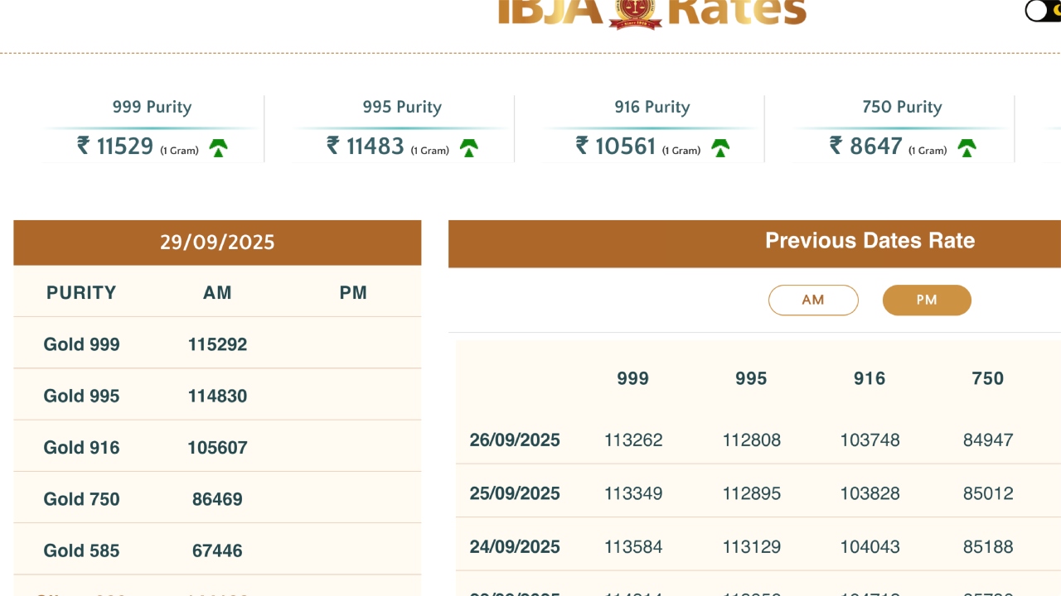Click green up arrow beside 916 Purity rate
Viewport: 1061px width, 596px height.
(x=720, y=148)
